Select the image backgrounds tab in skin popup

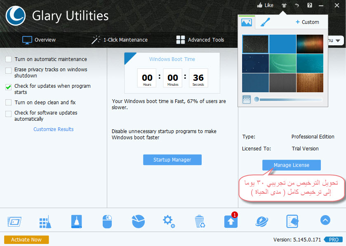247,22
